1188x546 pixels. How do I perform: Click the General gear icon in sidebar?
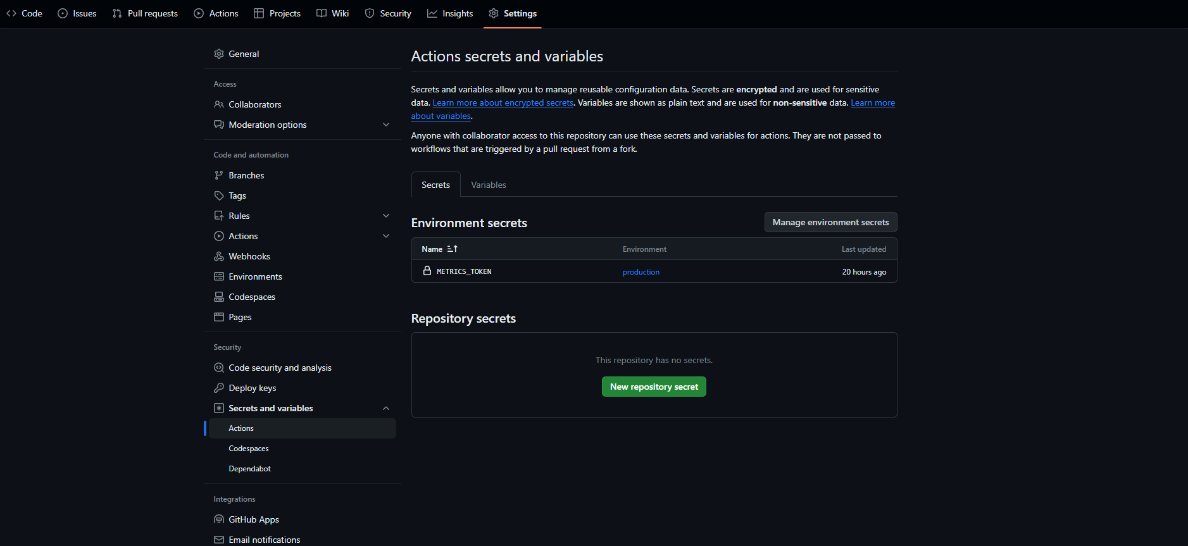(x=219, y=54)
